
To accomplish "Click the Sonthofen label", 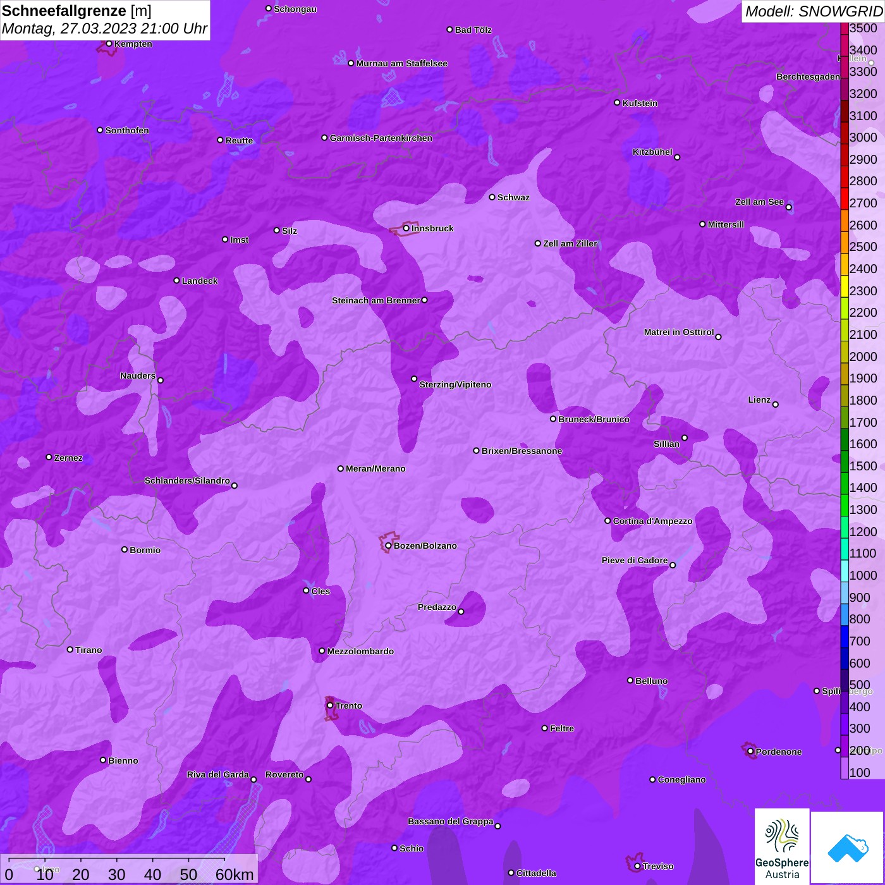I will coord(127,130).
